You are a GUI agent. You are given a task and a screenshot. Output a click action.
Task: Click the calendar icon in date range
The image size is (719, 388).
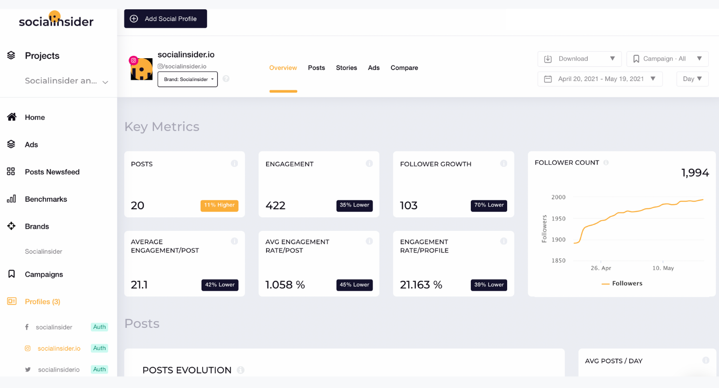548,79
